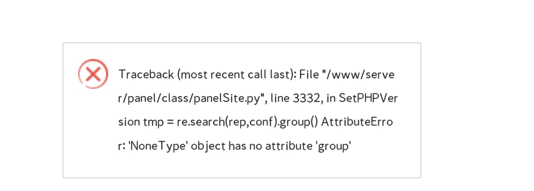Click the red X error icon
Image resolution: width=534 pixels, height=191 pixels.
(93, 74)
